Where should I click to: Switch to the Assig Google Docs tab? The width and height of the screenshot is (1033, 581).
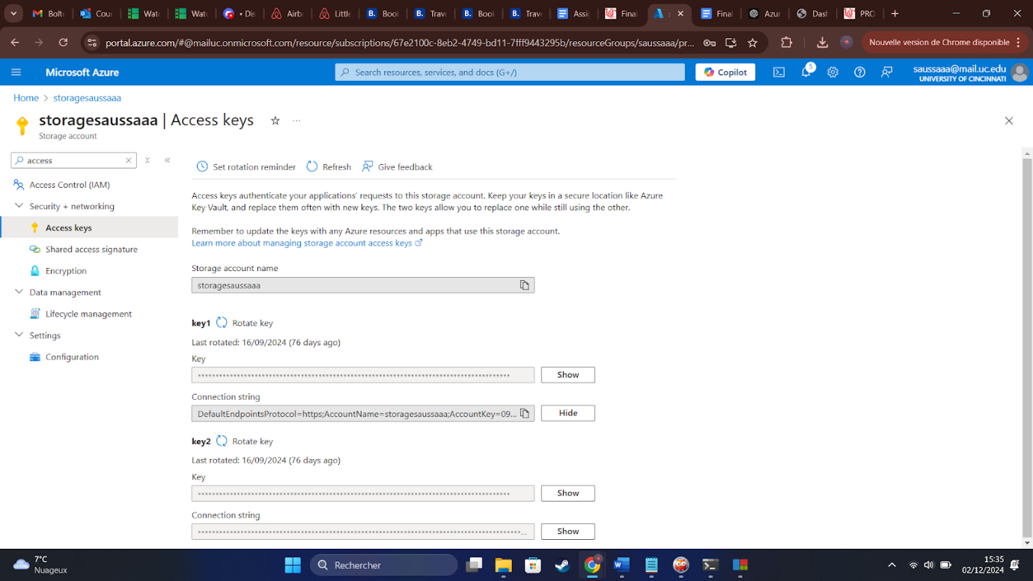tap(573, 13)
